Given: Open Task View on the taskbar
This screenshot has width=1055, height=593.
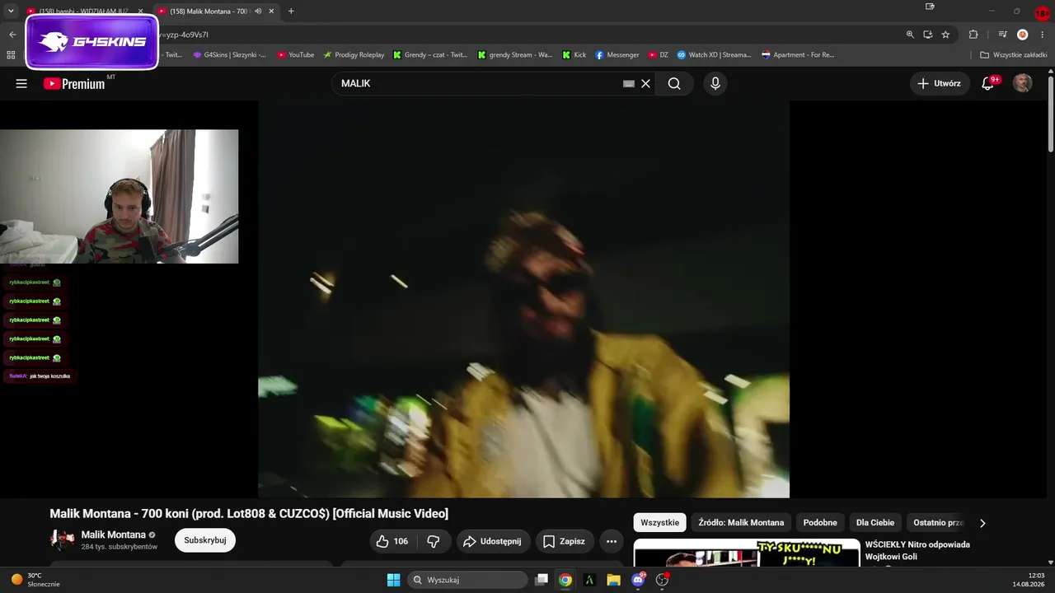Looking at the screenshot, I should click(x=542, y=580).
